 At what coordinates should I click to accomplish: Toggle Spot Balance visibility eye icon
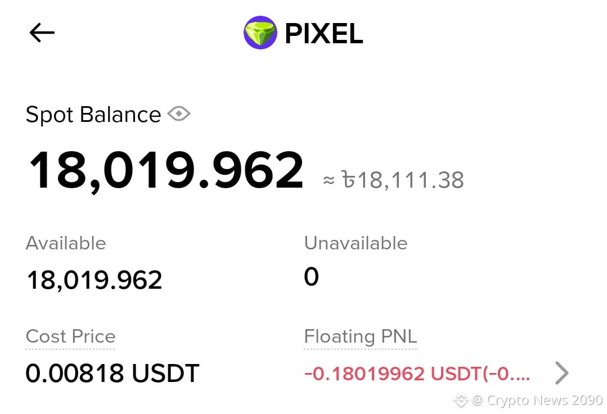(179, 114)
